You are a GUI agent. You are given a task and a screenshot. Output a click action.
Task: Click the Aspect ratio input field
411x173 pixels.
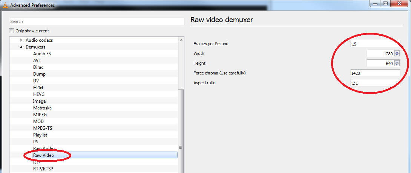(x=375, y=83)
